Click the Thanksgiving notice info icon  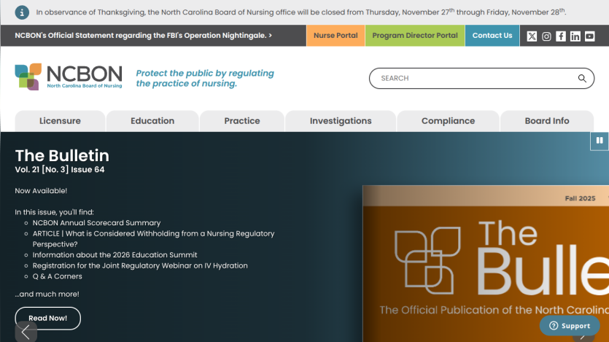point(22,12)
